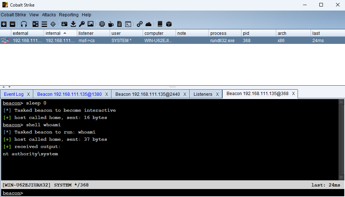
Task: Click pid 368 cell in session row
Action: pos(258,40)
